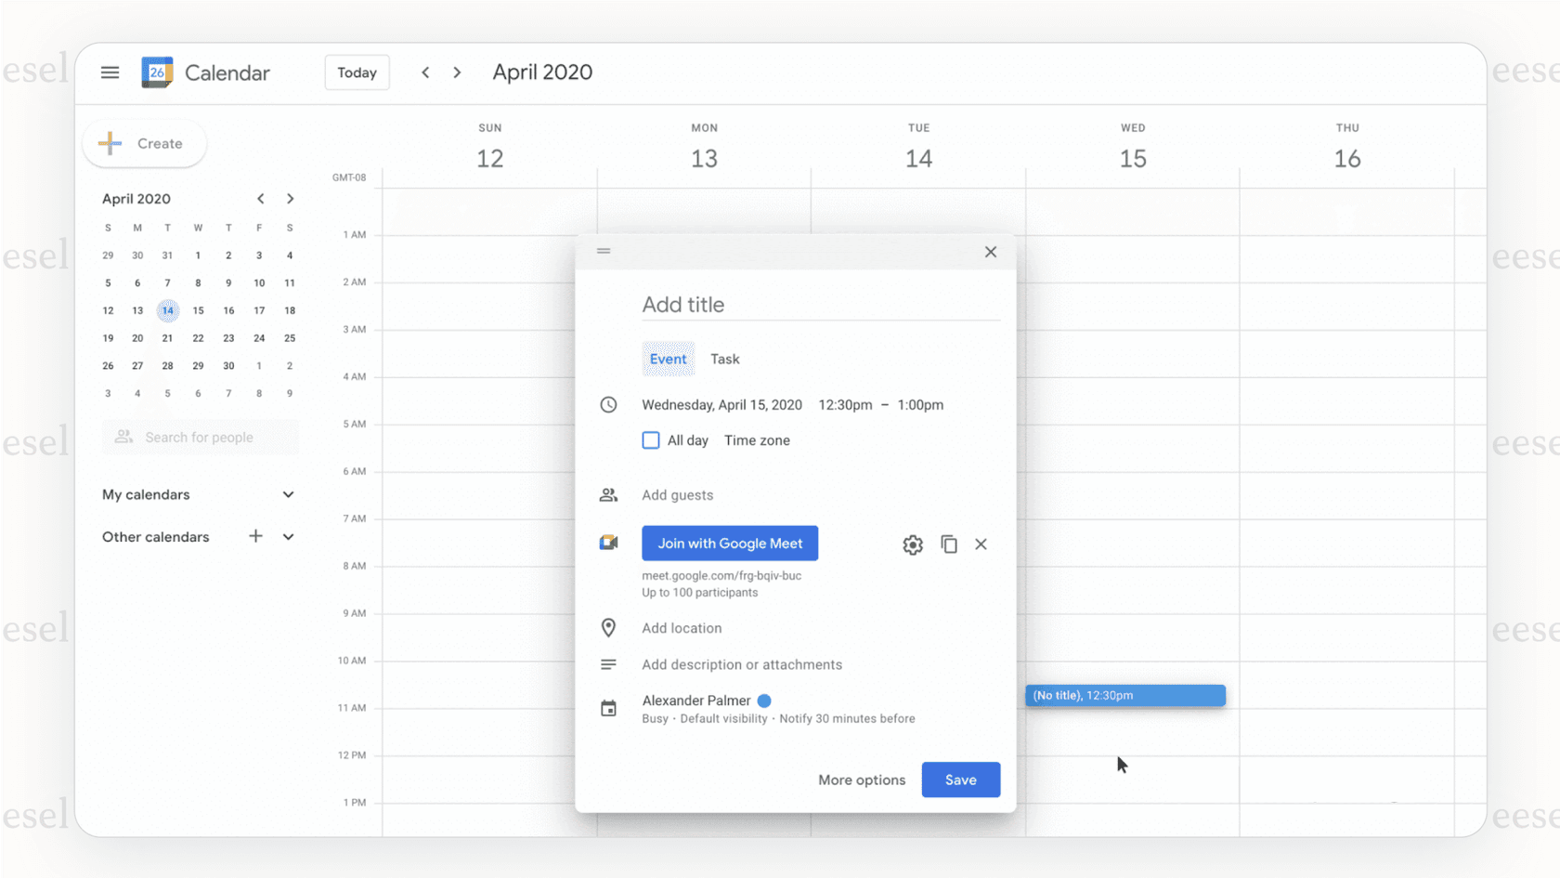Enable the All day checkbox
The image size is (1560, 878).
(x=650, y=439)
